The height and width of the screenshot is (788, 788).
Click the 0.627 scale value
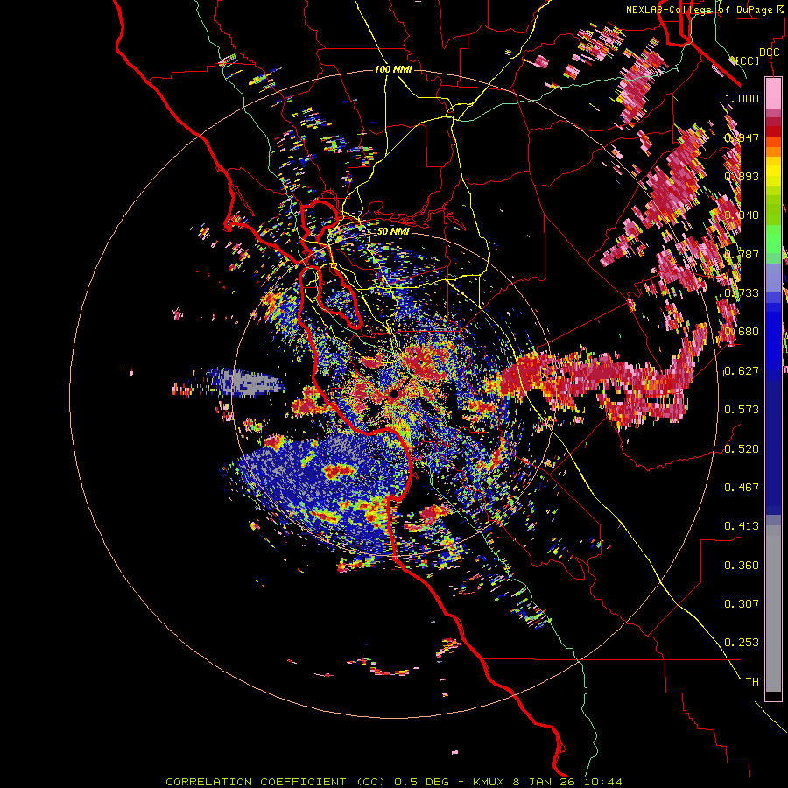point(742,370)
